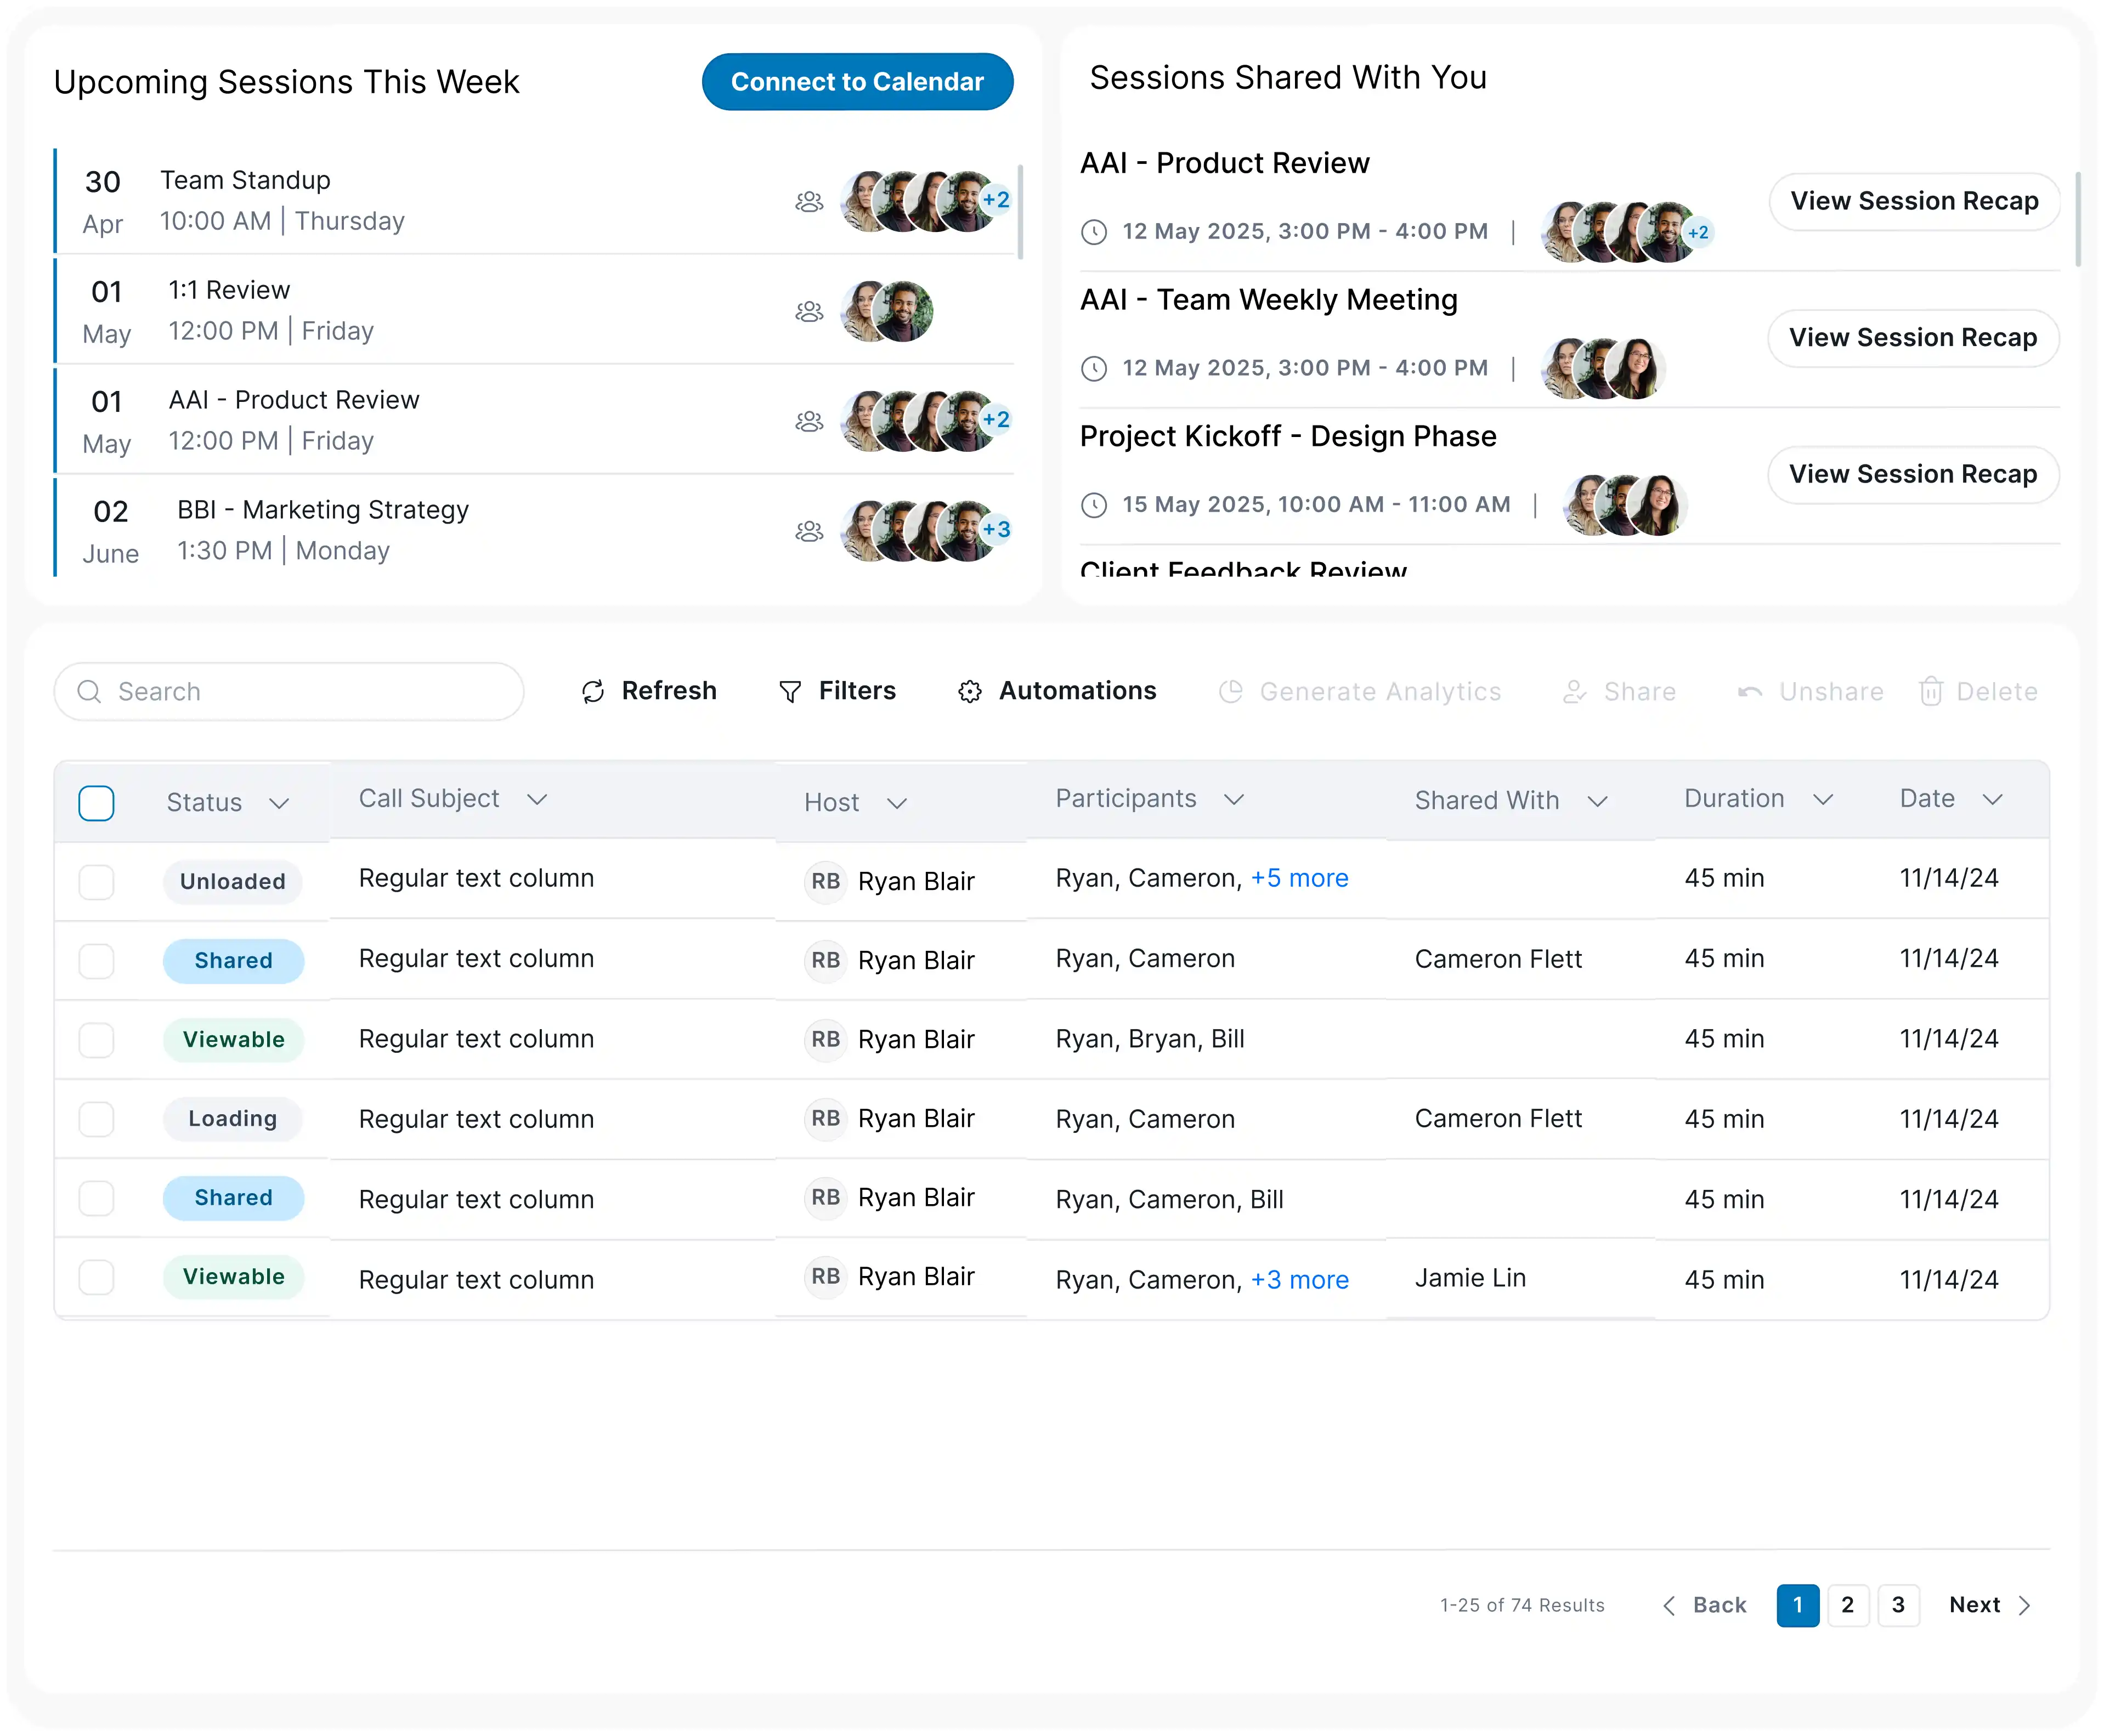Tick the select-all checkbox in table header
Screen dimensions: 2104x1736
(x=96, y=803)
